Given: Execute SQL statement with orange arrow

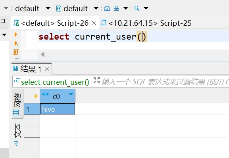Looking at the screenshot, I should tap(16, 34).
